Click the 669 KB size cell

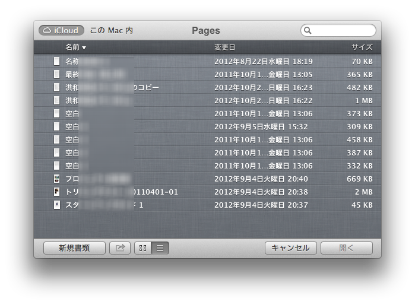[x=360, y=179]
